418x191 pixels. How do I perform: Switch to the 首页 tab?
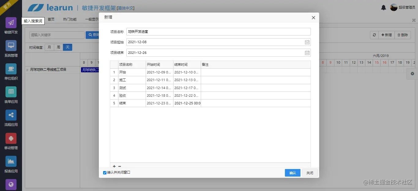click(x=51, y=19)
